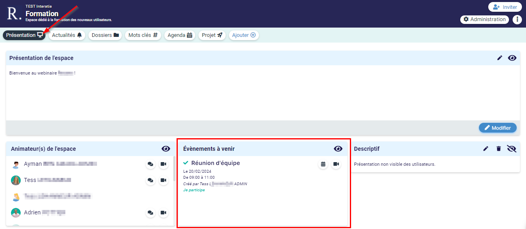526x229 pixels.
Task: Select the Projet tab
Action: coord(212,35)
